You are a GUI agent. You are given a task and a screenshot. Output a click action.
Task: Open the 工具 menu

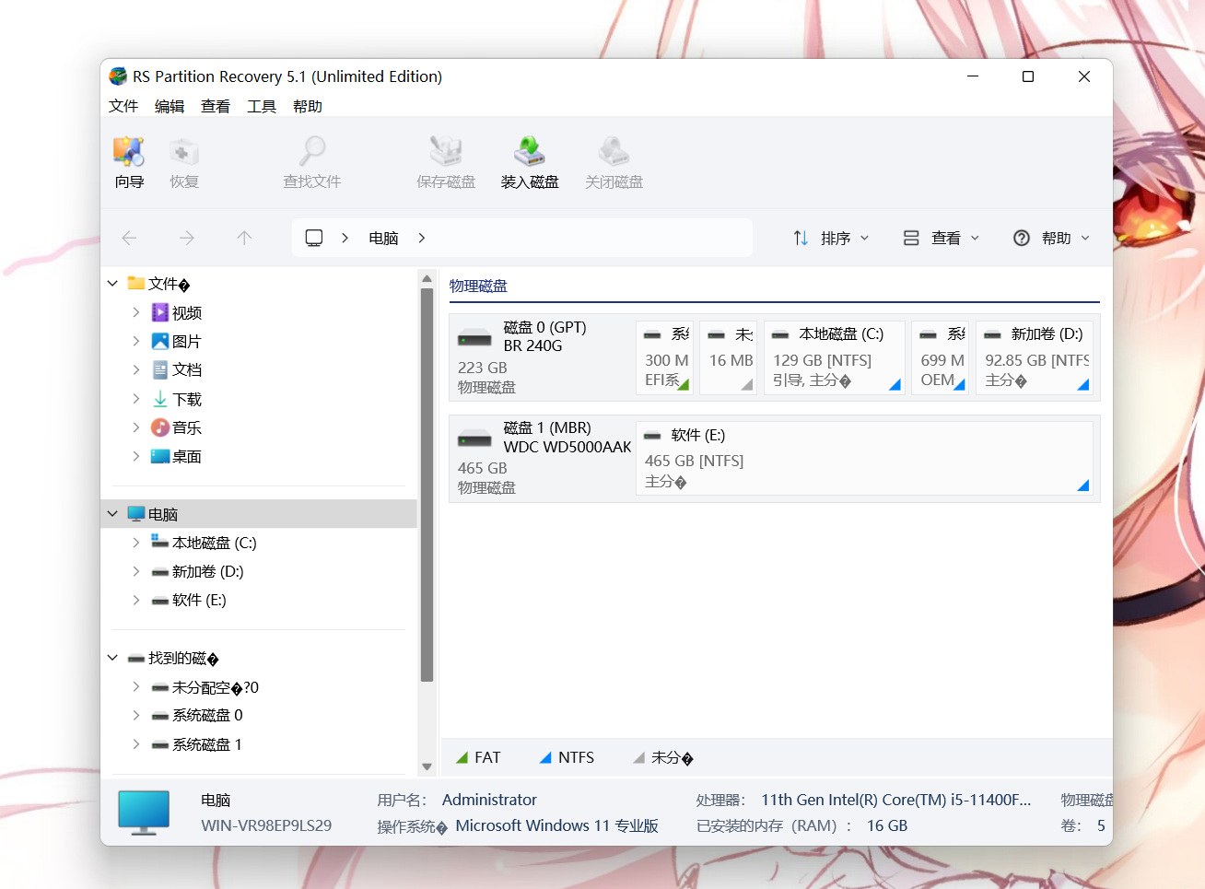pos(262,106)
